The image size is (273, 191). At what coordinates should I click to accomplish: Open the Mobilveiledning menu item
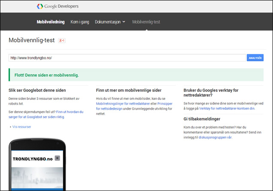coord(51,22)
